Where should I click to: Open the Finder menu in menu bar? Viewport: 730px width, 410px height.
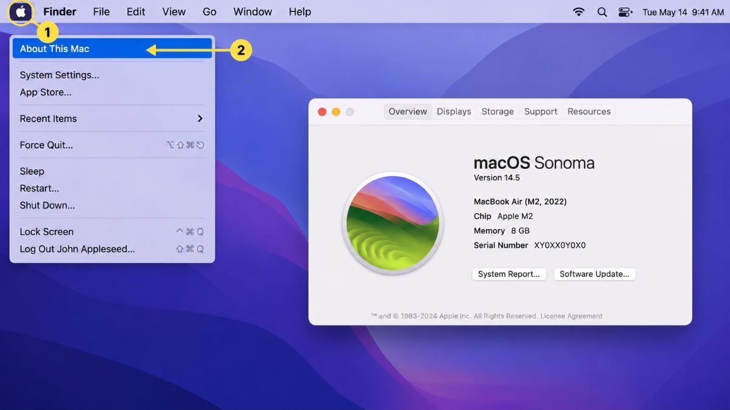(60, 12)
